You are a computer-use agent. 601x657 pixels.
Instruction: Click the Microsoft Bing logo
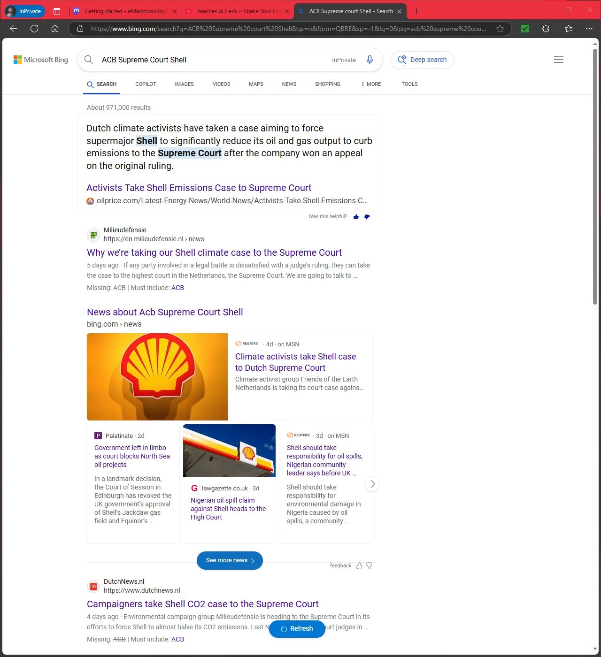pyautogui.click(x=41, y=60)
